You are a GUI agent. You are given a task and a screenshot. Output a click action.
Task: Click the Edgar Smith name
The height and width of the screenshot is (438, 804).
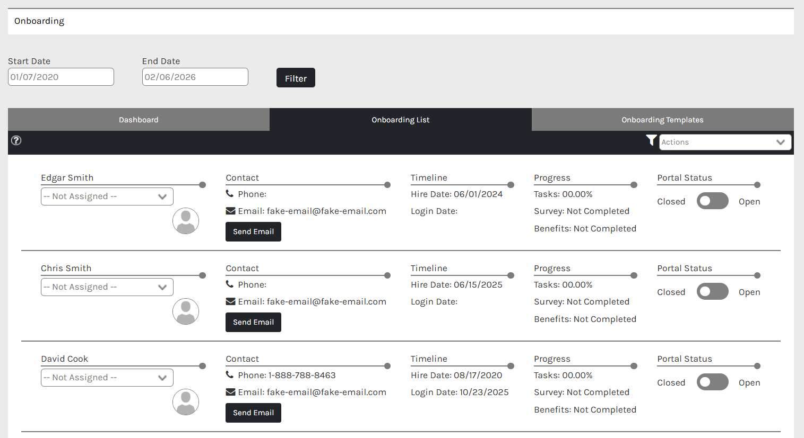(x=67, y=177)
